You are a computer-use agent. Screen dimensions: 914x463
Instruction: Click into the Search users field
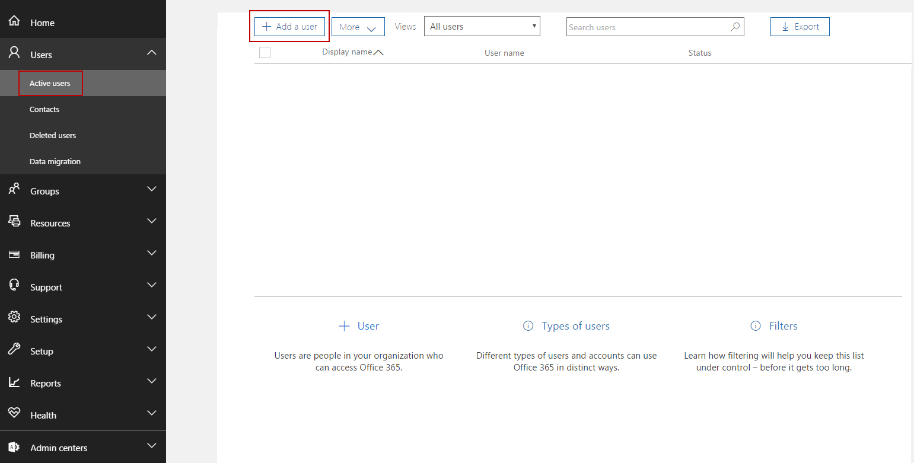[x=647, y=27]
